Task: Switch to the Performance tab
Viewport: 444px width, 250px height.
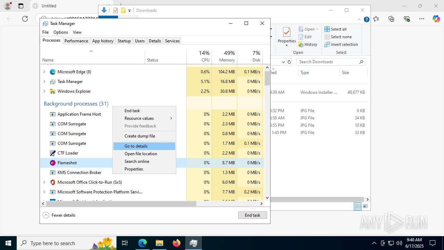Action: point(76,41)
